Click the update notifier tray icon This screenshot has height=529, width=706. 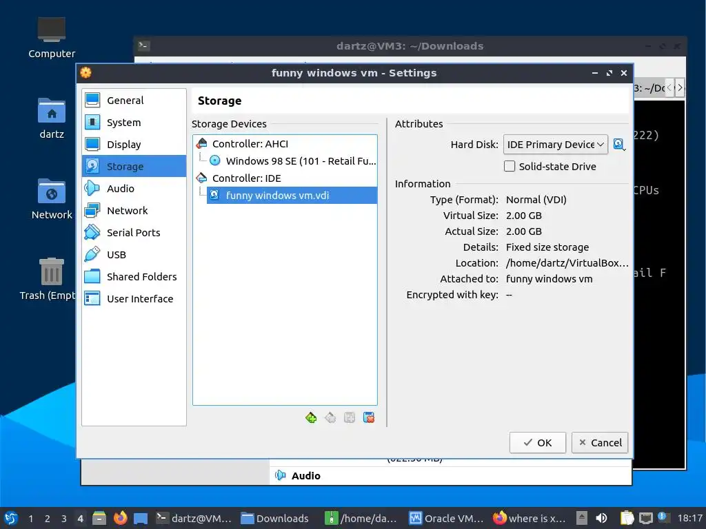click(663, 517)
